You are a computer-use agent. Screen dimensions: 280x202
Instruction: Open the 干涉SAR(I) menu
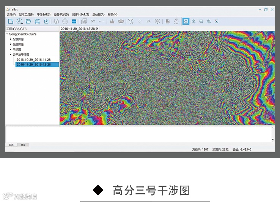tap(44, 14)
